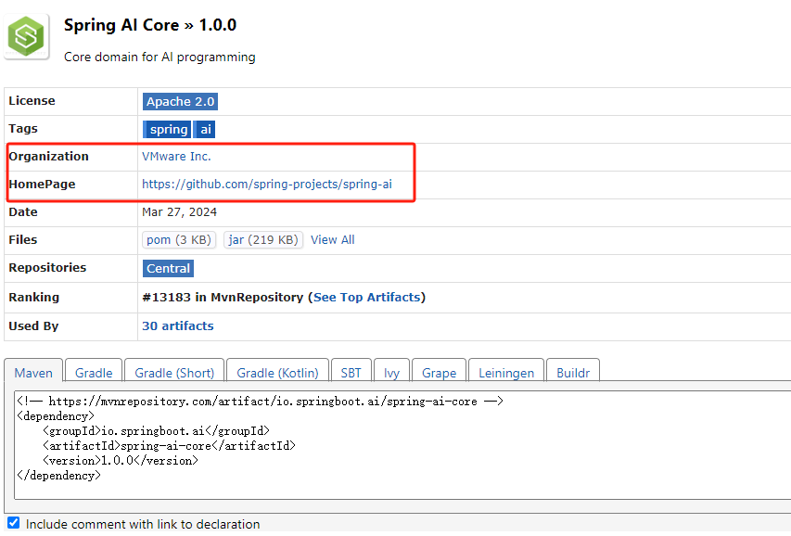Click the HomePage row label
The height and width of the screenshot is (536, 791).
point(42,185)
